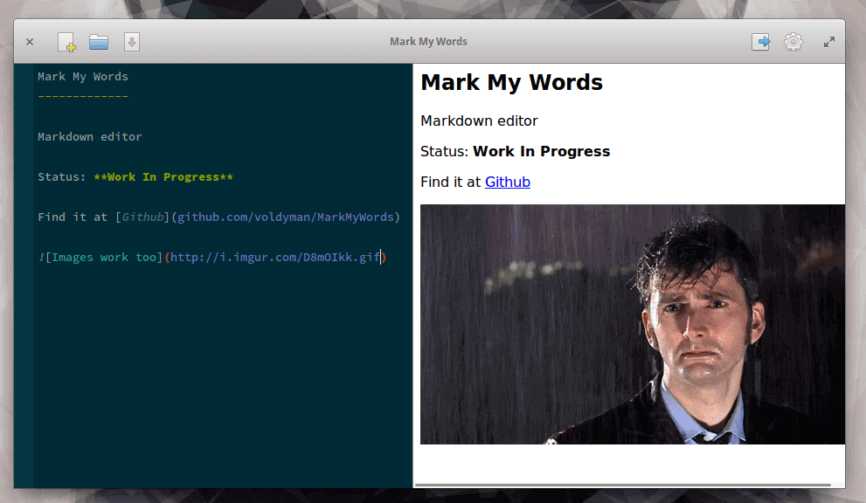866x503 pixels.
Task: Place cursor on 'Markdown editor' line in editor
Action: [89, 137]
